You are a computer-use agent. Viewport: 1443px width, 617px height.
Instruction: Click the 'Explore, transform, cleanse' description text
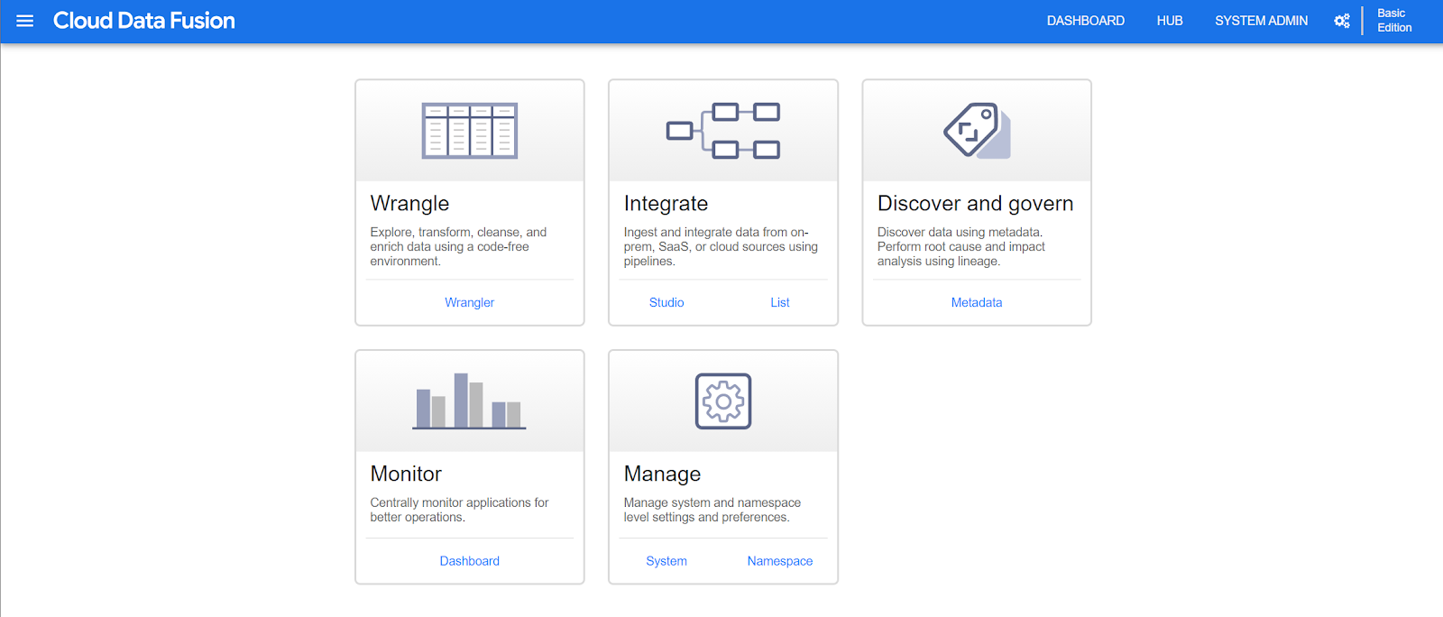pos(458,246)
